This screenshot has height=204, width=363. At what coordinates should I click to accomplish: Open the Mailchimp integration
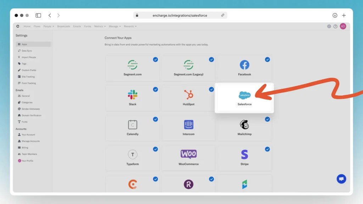click(244, 127)
